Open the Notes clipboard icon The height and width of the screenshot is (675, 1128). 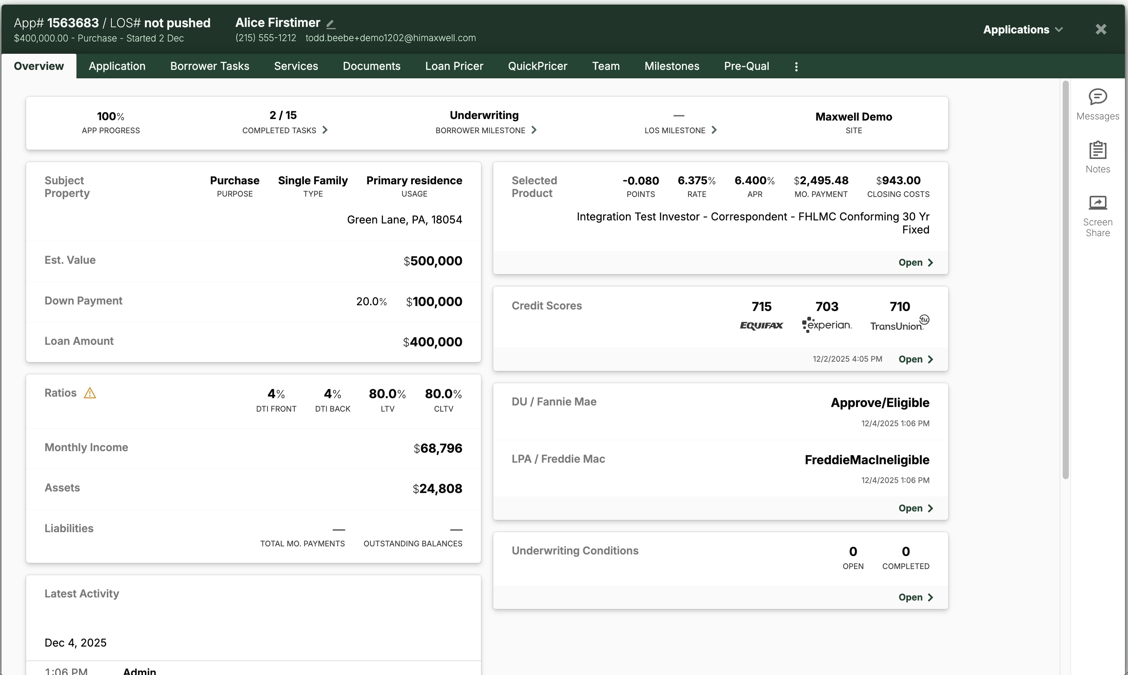point(1098,150)
